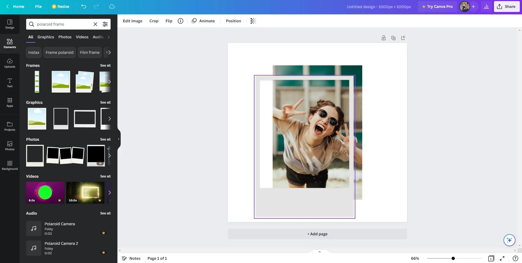Duplicate the selected polaroid element
The height and width of the screenshot is (263, 522).
pyautogui.click(x=393, y=38)
